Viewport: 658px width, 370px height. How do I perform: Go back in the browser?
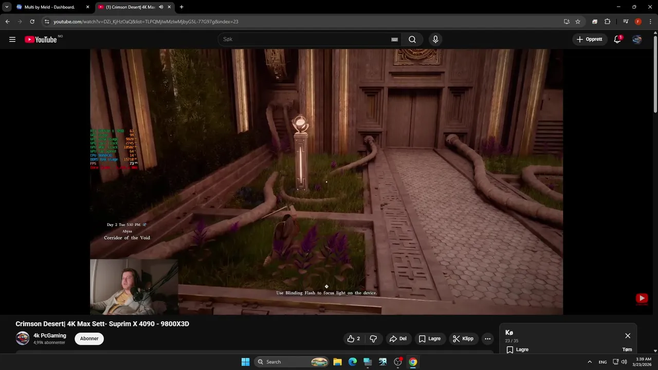click(x=7, y=22)
